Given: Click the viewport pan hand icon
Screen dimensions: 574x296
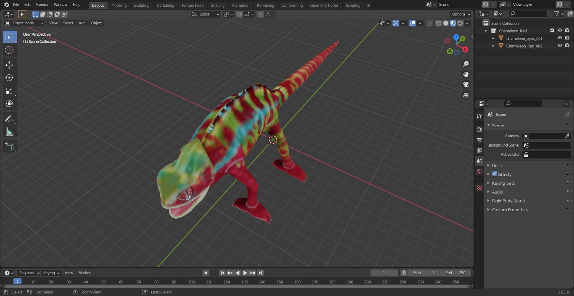Looking at the screenshot, I should coord(466,74).
